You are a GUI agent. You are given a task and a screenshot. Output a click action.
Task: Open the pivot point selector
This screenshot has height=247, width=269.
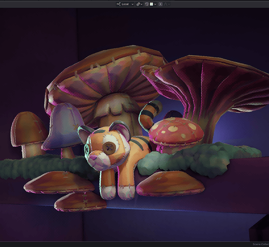[139, 4]
